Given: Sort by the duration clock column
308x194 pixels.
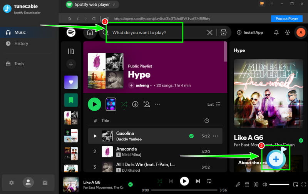Looking at the screenshot, I should [x=207, y=121].
